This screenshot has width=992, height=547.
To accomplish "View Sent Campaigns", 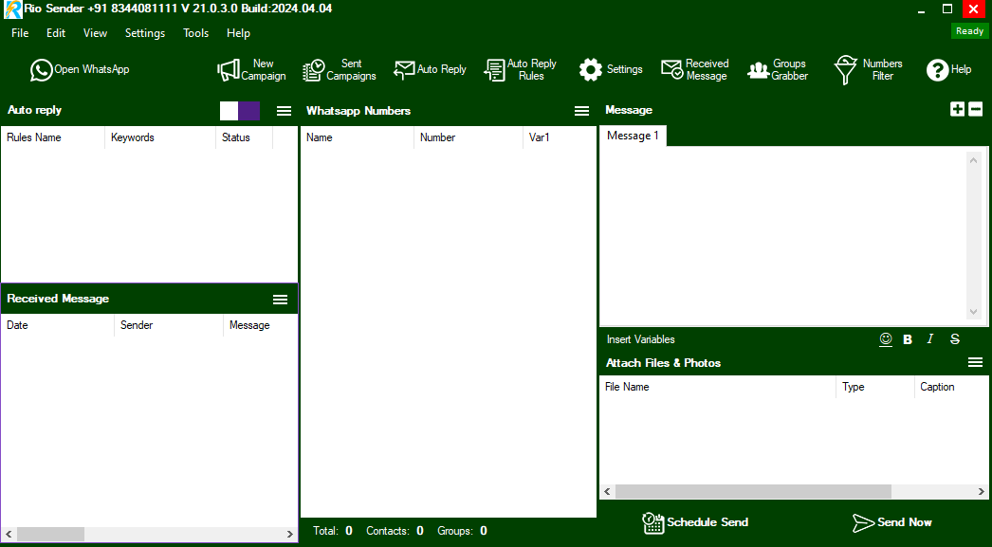I will click(340, 69).
